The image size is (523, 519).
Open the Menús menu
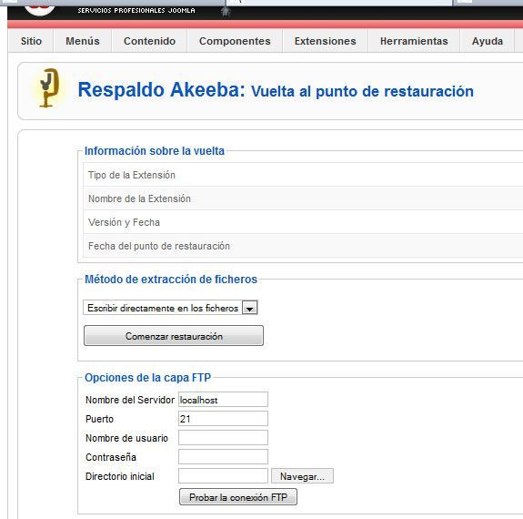click(x=83, y=41)
